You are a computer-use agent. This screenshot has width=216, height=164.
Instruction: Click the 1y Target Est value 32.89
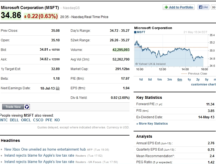coord(55,69)
